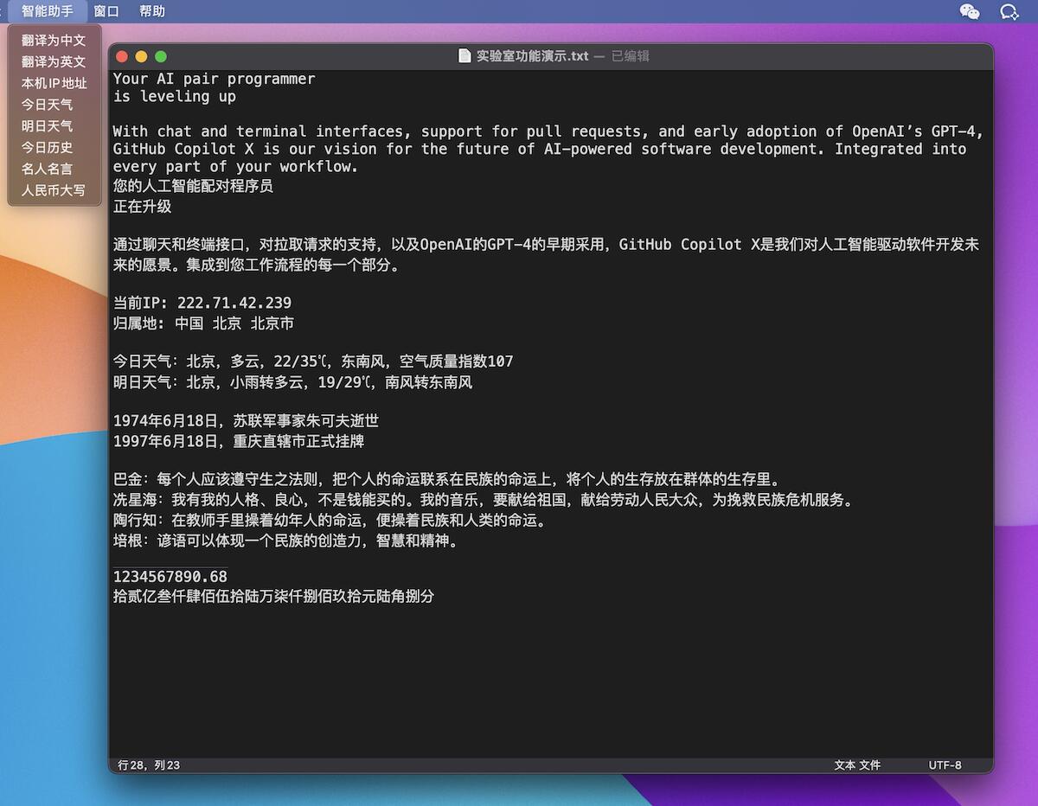Screen dimensions: 1038x806
Task: Open the 文本 文件 file type selector
Action: pyautogui.click(x=857, y=765)
